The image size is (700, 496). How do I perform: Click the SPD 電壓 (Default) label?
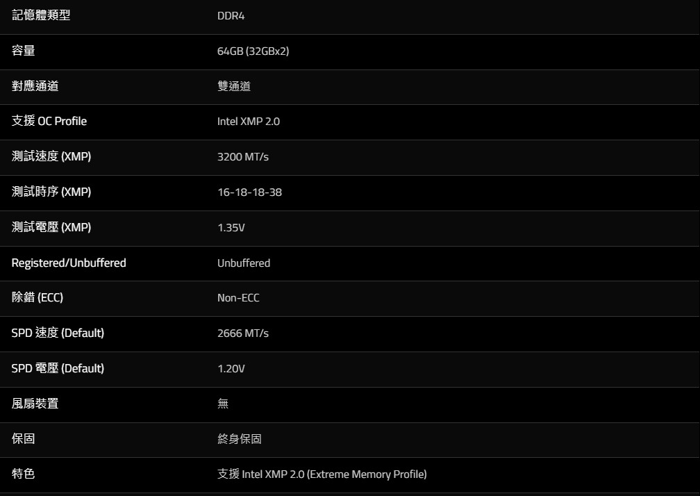click(x=58, y=368)
